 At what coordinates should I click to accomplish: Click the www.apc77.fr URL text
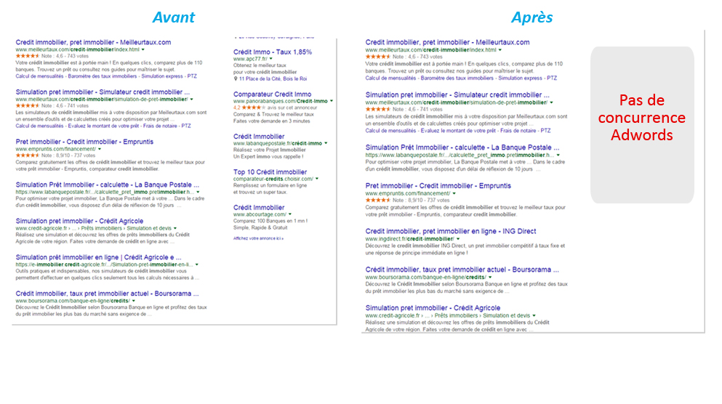click(250, 59)
